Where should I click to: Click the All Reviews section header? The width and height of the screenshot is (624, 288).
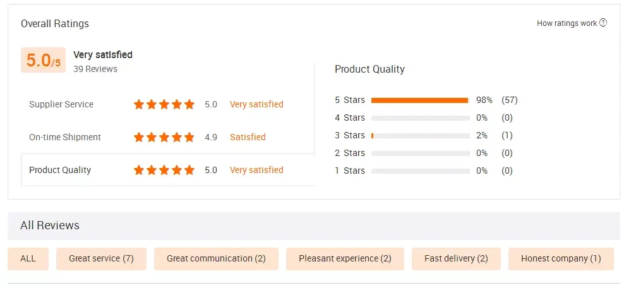pyautogui.click(x=50, y=225)
